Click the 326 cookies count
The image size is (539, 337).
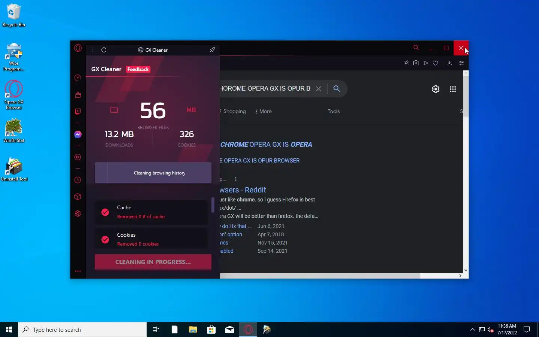(x=187, y=134)
